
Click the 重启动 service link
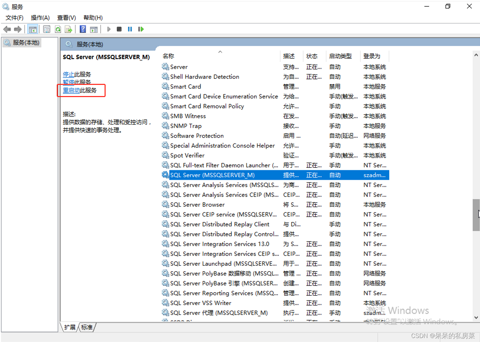71,90
